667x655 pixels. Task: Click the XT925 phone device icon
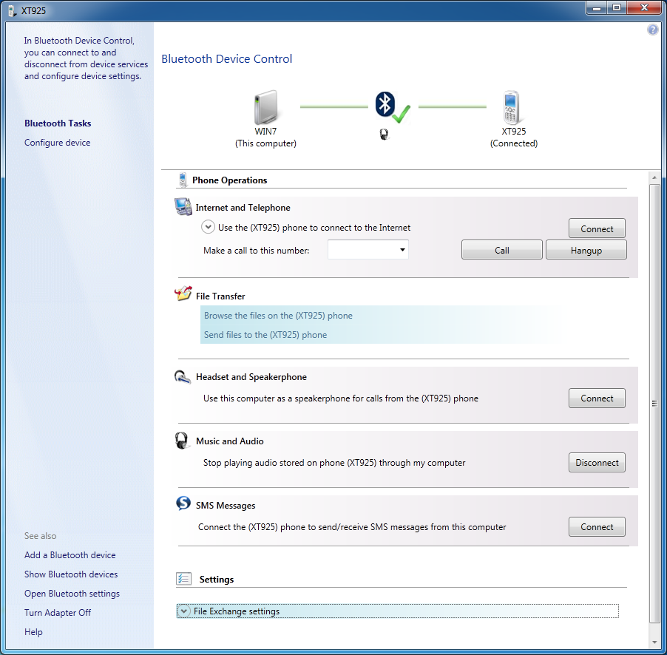(x=512, y=107)
